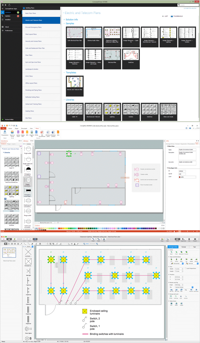The width and height of the screenshot is (200, 343).
Task: Click the Solutions icon in Mac toolbar
Action: (x=4, y=240)
